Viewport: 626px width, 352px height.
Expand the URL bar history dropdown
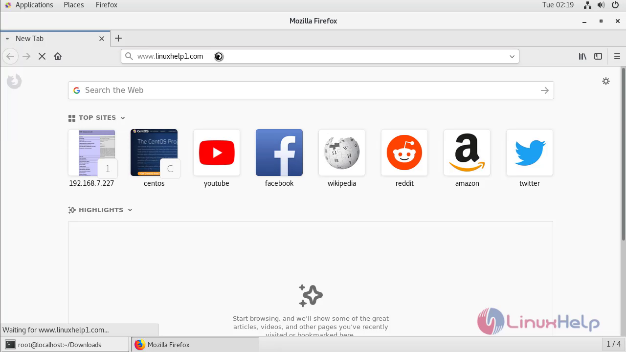click(512, 56)
